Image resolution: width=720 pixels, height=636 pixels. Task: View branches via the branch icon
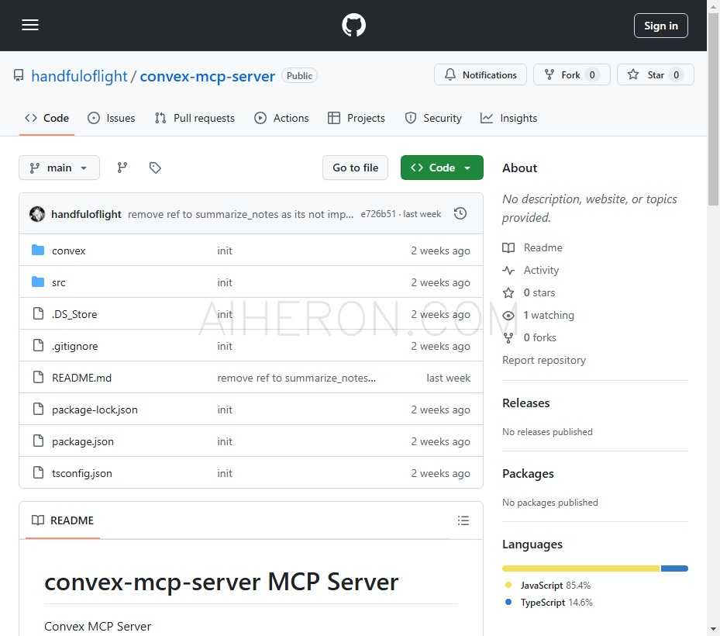point(122,168)
